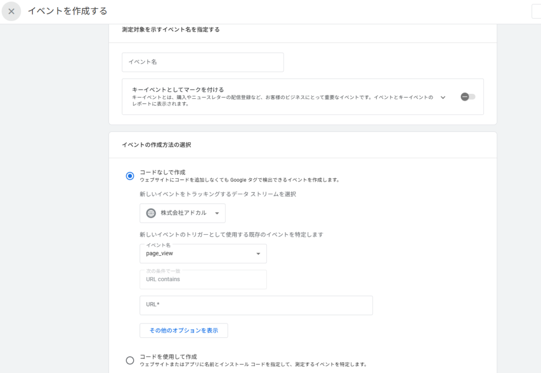Toggle the mark as key event switch
This screenshot has width=541, height=373.
click(x=468, y=97)
